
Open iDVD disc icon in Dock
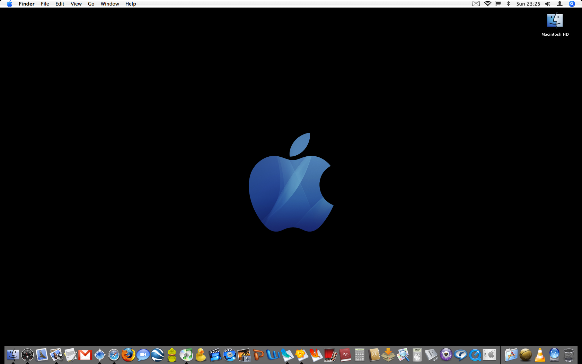pyautogui.click(x=229, y=355)
